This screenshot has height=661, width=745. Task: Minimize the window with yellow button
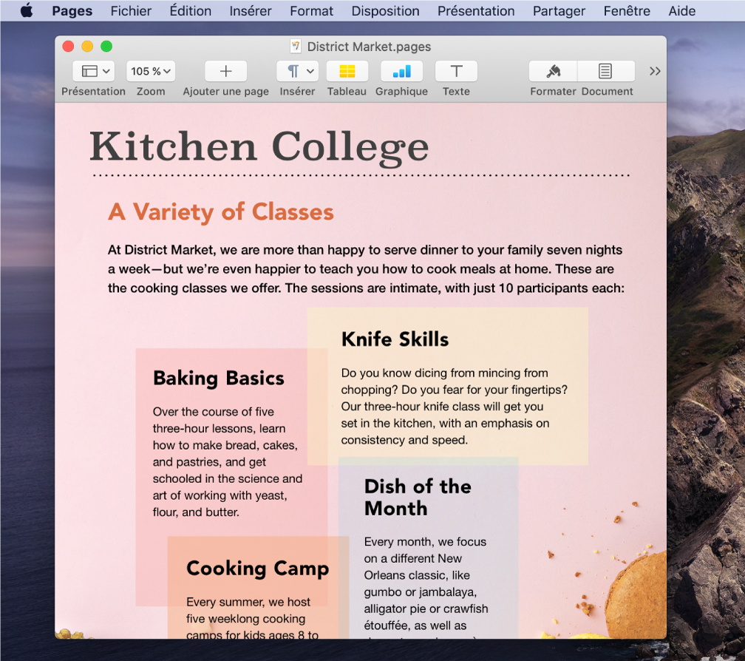tap(87, 46)
